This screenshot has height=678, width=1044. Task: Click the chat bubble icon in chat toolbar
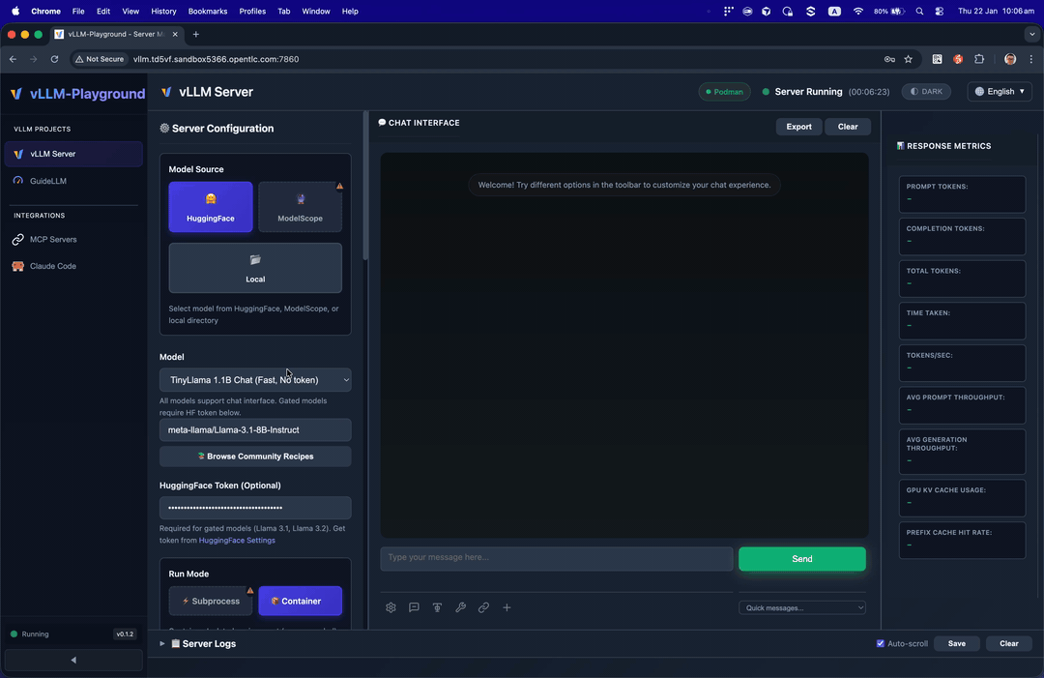[x=414, y=607]
